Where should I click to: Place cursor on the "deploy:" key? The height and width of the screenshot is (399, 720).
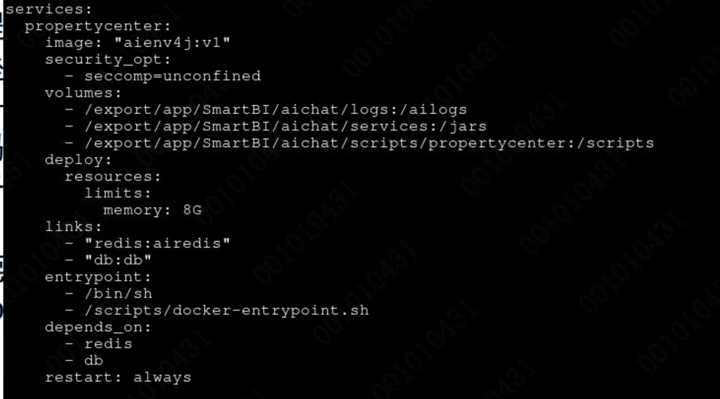point(79,160)
